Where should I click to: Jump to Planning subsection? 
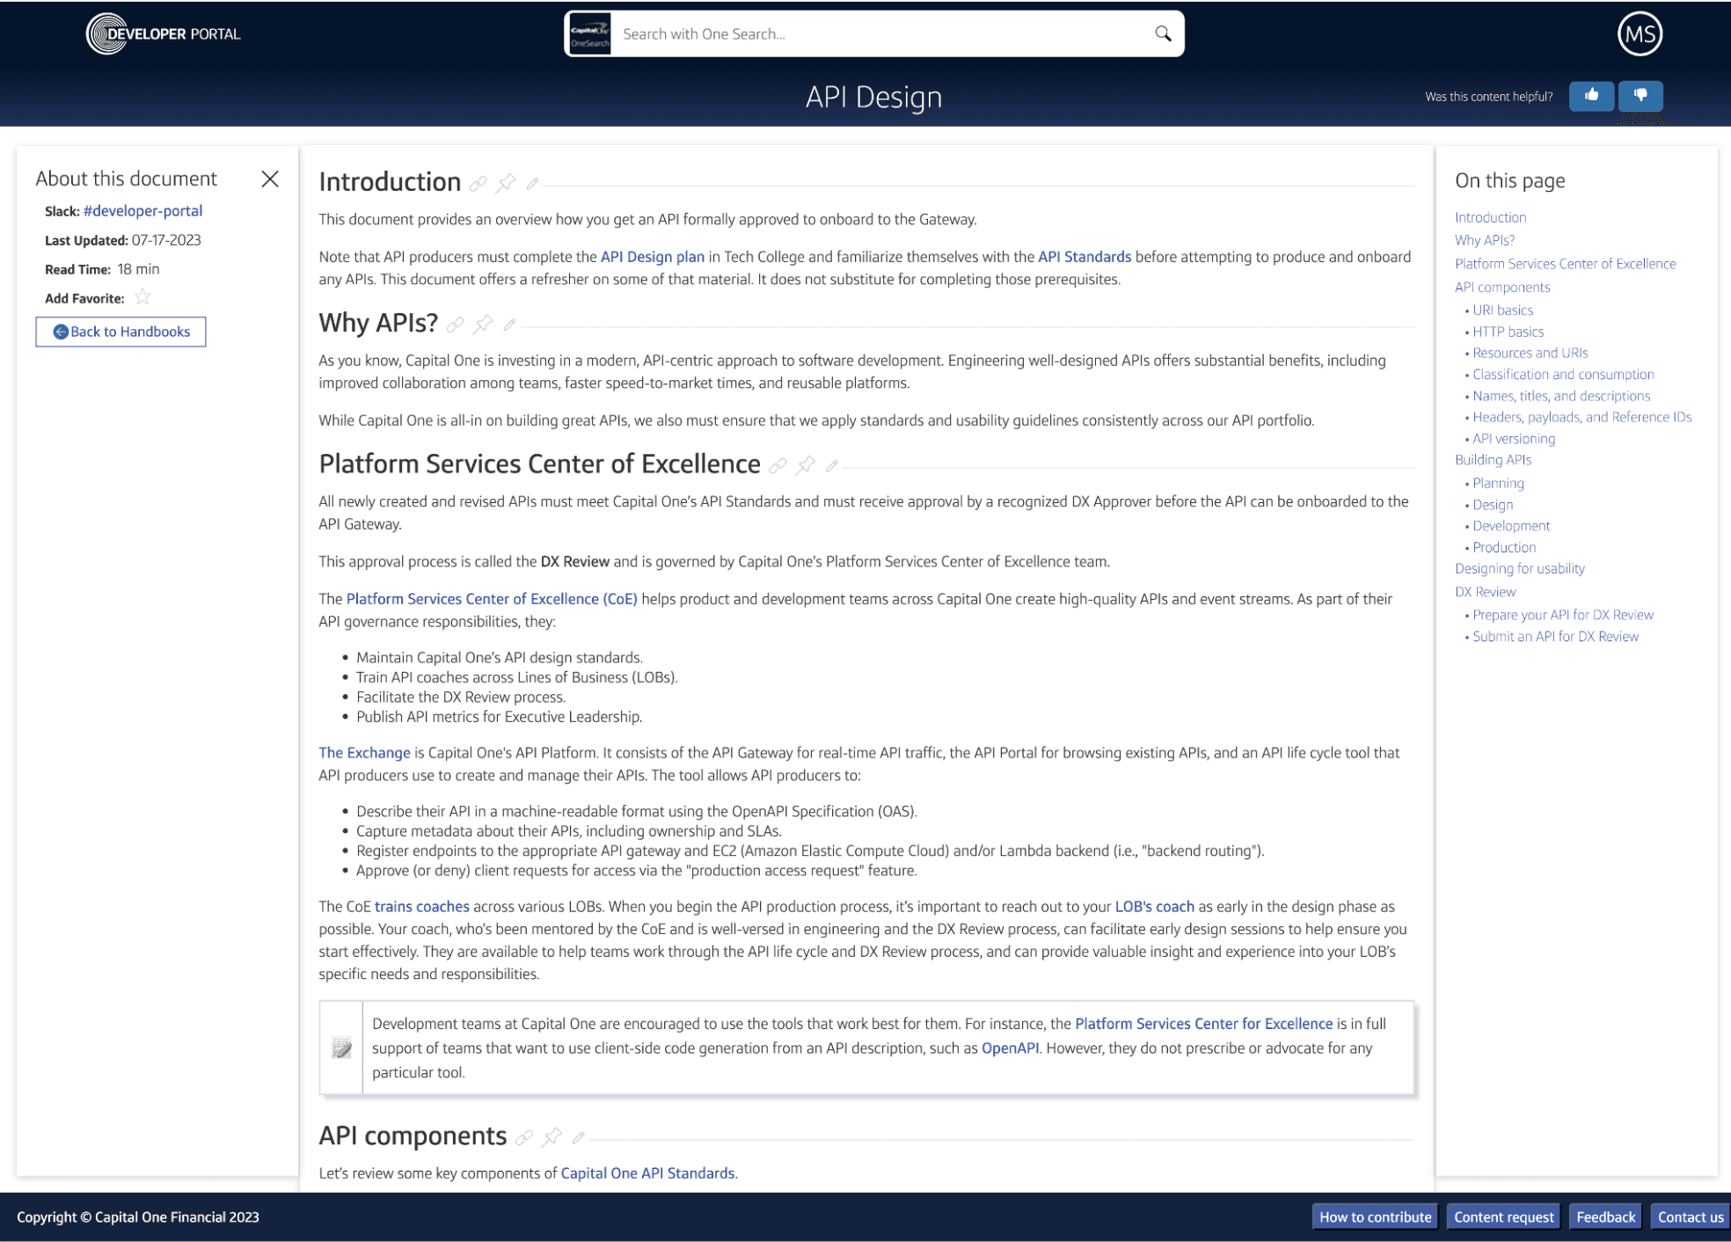[x=1498, y=484]
